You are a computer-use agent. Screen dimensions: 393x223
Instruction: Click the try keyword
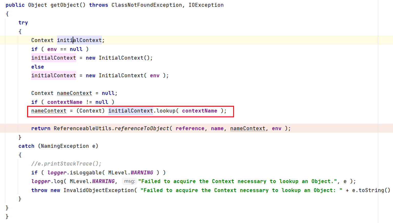click(23, 23)
